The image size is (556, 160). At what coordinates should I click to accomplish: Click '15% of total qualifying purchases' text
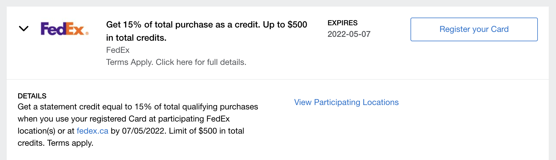(x=196, y=107)
